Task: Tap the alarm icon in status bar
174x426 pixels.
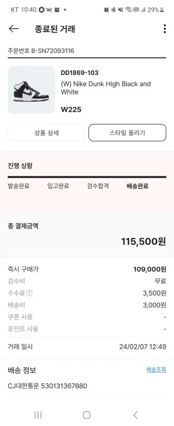Action: pos(106,10)
